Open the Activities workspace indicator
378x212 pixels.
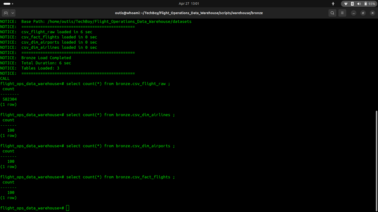pyautogui.click(x=8, y=4)
